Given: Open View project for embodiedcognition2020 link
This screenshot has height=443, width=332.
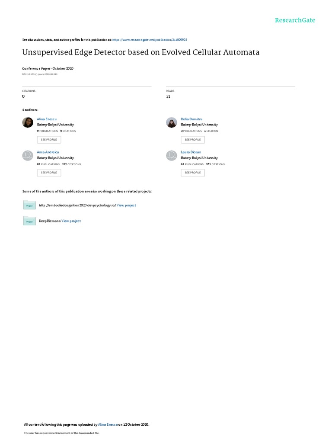Looking at the screenshot, I should 126,205.
